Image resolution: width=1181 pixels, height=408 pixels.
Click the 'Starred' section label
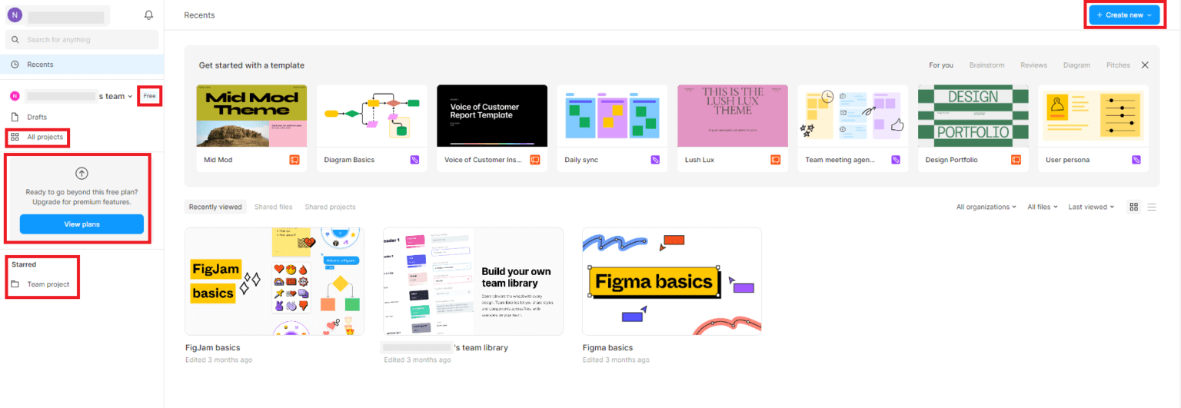point(24,264)
